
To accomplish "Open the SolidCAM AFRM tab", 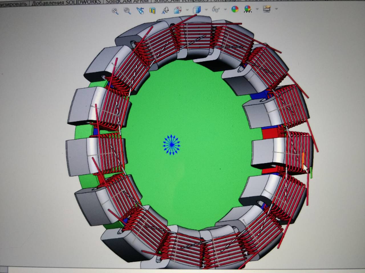I will pyautogui.click(x=128, y=2).
